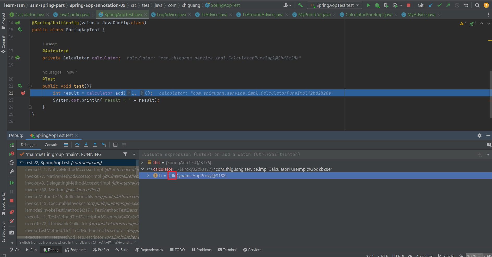Screen dimensions: 492x257
Task: Open the thread selector dropdown arrow
Action: [134, 154]
